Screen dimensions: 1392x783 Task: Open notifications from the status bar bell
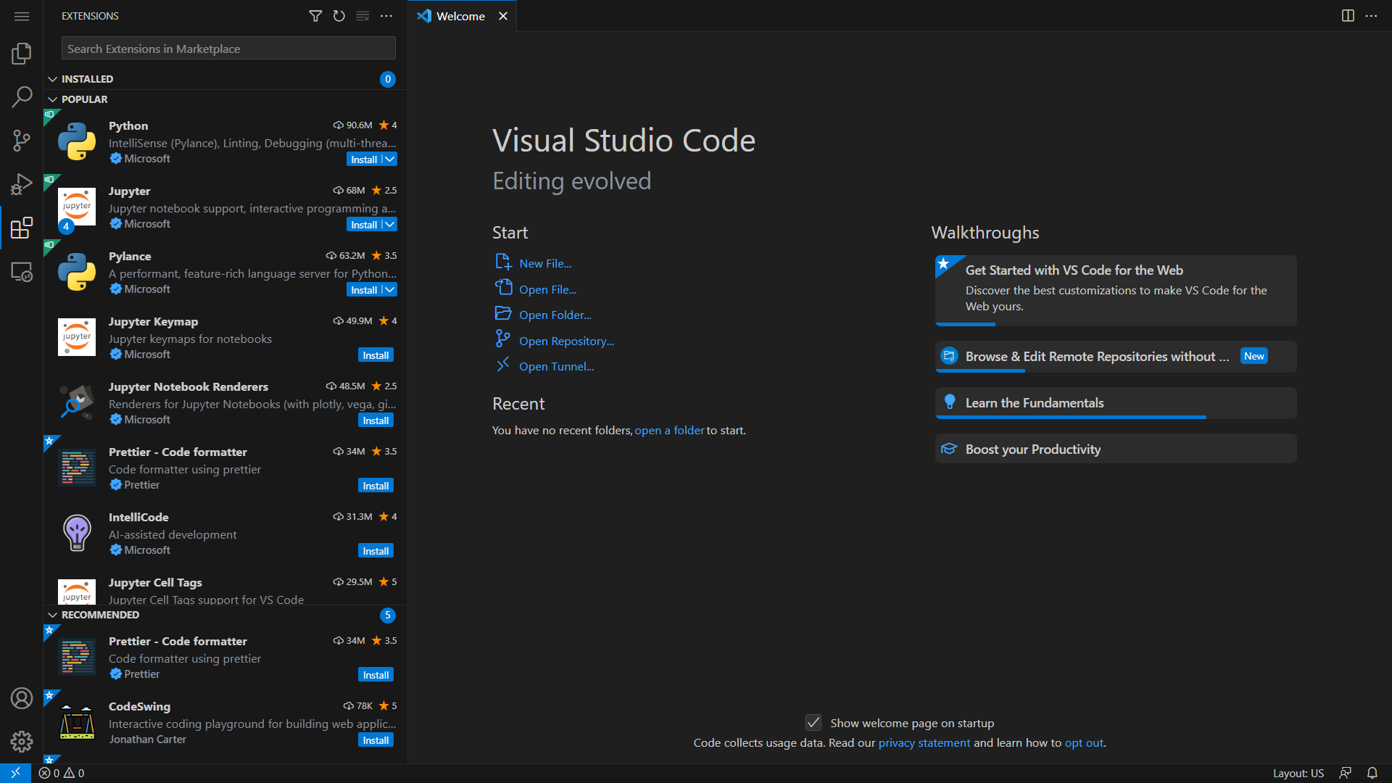1374,773
